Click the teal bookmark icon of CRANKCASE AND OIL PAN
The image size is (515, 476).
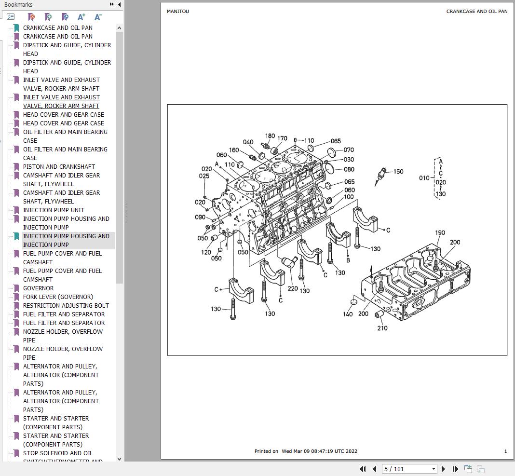pos(16,28)
